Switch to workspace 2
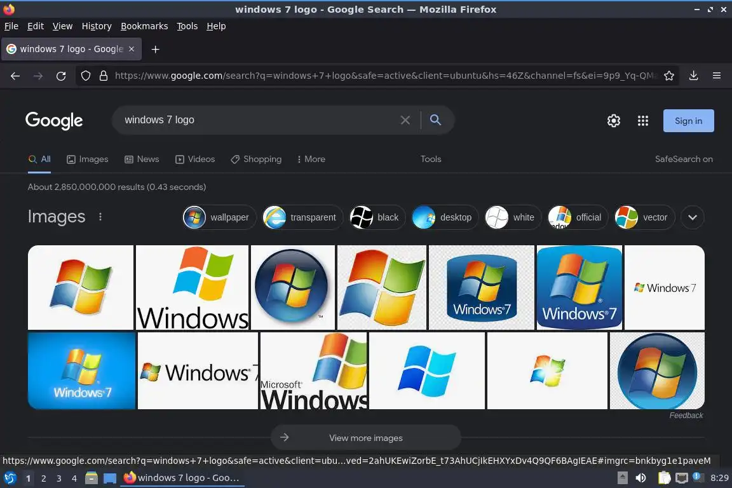 pyautogui.click(x=43, y=478)
